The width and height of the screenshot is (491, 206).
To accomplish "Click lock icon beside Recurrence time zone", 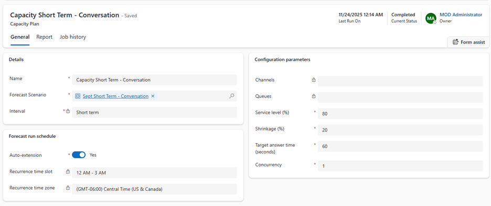I will coord(68,188).
